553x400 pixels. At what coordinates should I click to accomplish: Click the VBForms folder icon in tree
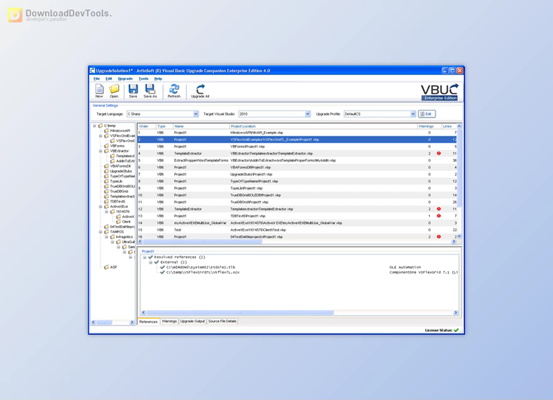pos(106,146)
